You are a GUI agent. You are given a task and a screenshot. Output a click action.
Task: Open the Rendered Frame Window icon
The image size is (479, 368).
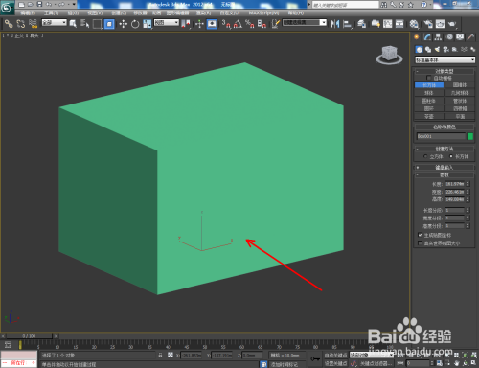click(x=440, y=24)
